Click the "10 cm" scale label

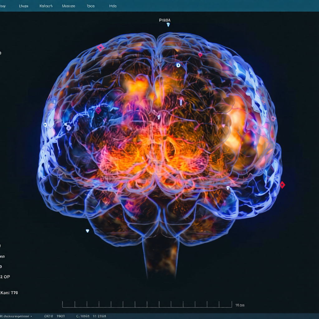pos(240,305)
